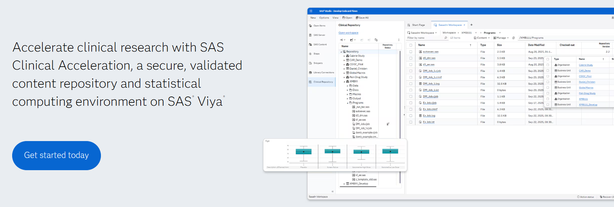Click the repository tree vertical scrollbar
The width and height of the screenshot is (614, 207).
[400, 117]
